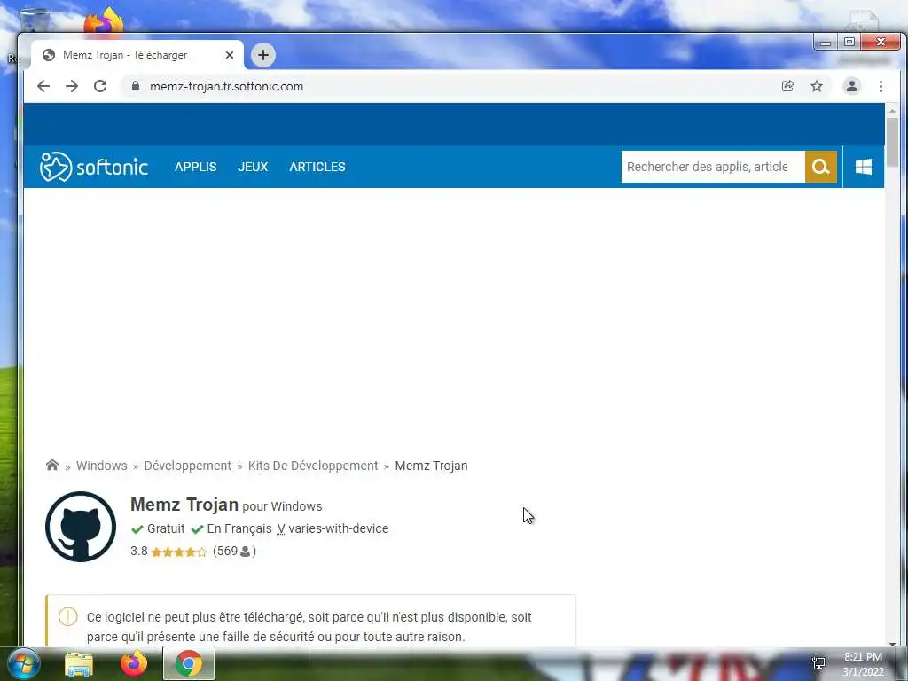
Task: Open File Explorer from the taskbar
Action: tap(79, 664)
